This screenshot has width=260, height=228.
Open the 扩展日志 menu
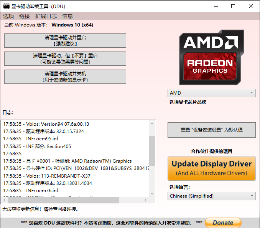coord(46,16)
